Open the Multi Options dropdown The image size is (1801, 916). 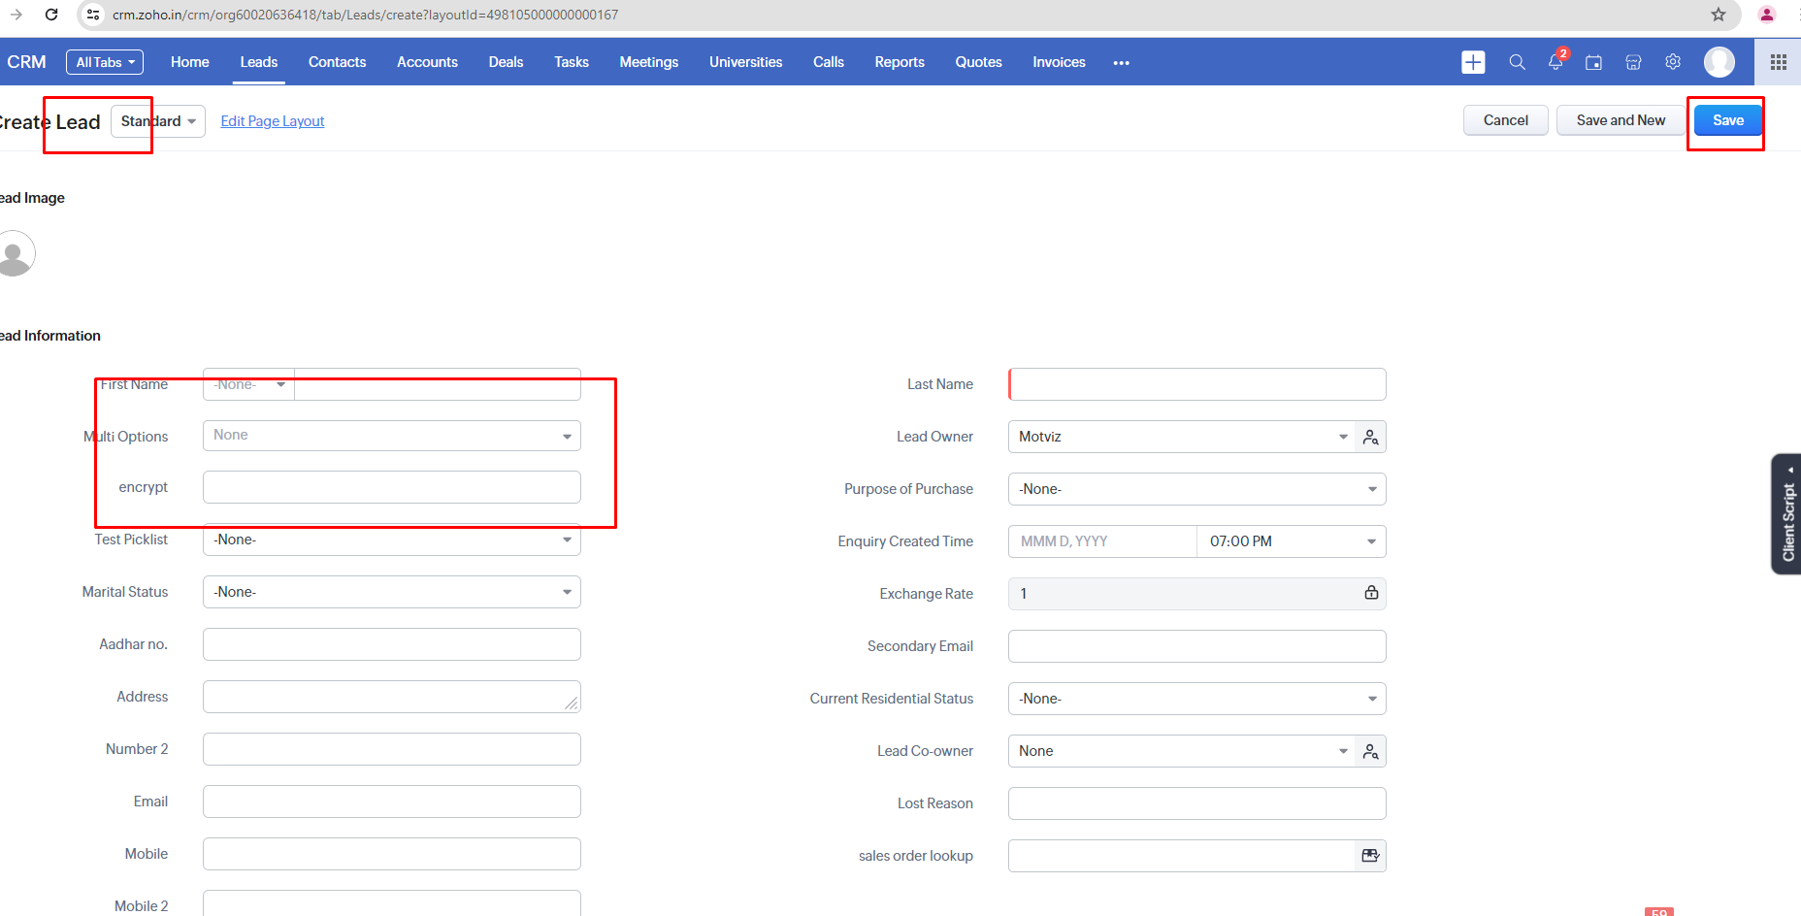pos(392,436)
